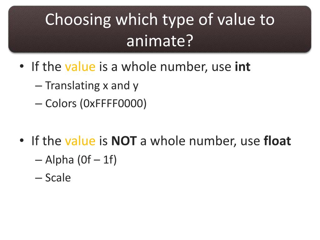Screen dimensions: 320x240
Task: Click the dash before 'Translating x and y'
Action: (38, 86)
